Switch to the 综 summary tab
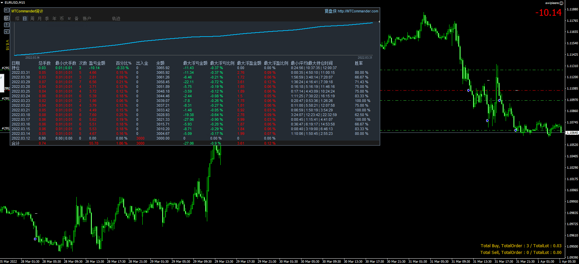Viewport: 579px width, 264px height. click(x=17, y=18)
